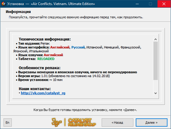Proceed with the Далее» button
This screenshot has height=129, width=171.
(x=152, y=123)
